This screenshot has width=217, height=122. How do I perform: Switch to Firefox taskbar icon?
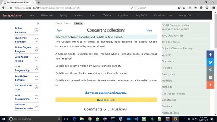click(x=175, y=119)
